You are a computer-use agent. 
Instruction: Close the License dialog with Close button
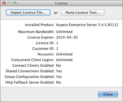(108, 94)
